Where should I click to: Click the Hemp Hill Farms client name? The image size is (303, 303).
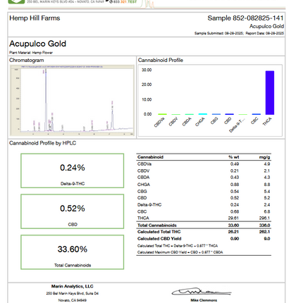coord(35,18)
